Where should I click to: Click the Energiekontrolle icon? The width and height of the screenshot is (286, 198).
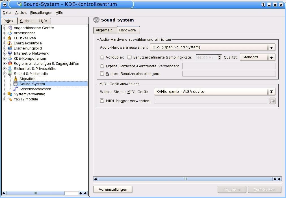tap(10, 43)
